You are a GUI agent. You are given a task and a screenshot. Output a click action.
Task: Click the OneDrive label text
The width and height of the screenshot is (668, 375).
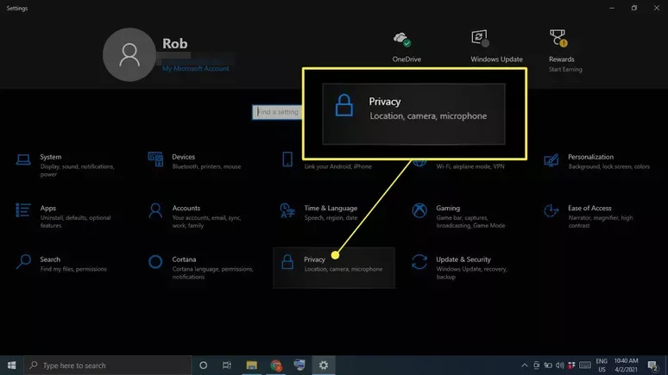[x=406, y=59]
